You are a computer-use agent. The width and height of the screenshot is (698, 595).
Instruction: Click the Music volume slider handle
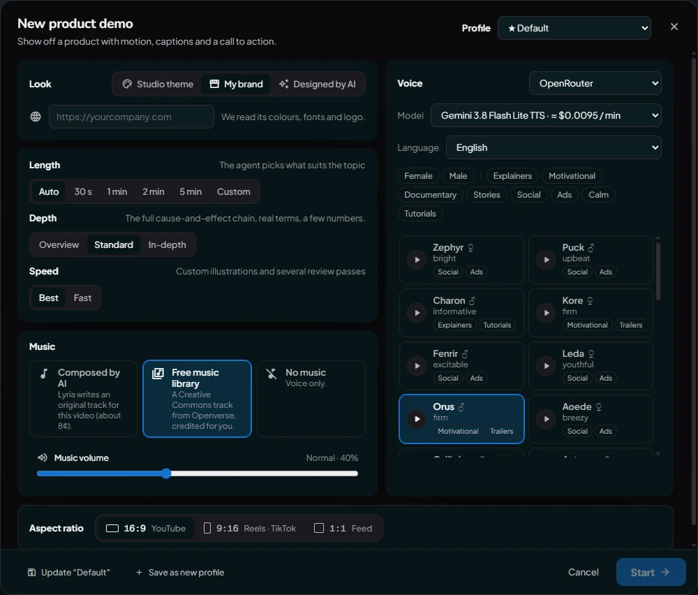point(166,473)
